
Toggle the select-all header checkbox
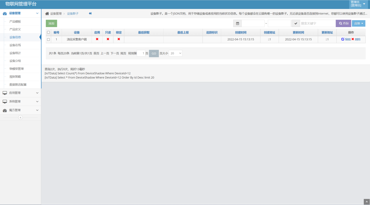click(x=48, y=32)
